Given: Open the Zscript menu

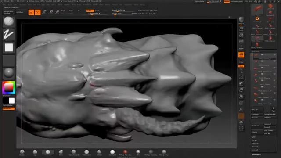Looking at the screenshot, I should (142, 5).
